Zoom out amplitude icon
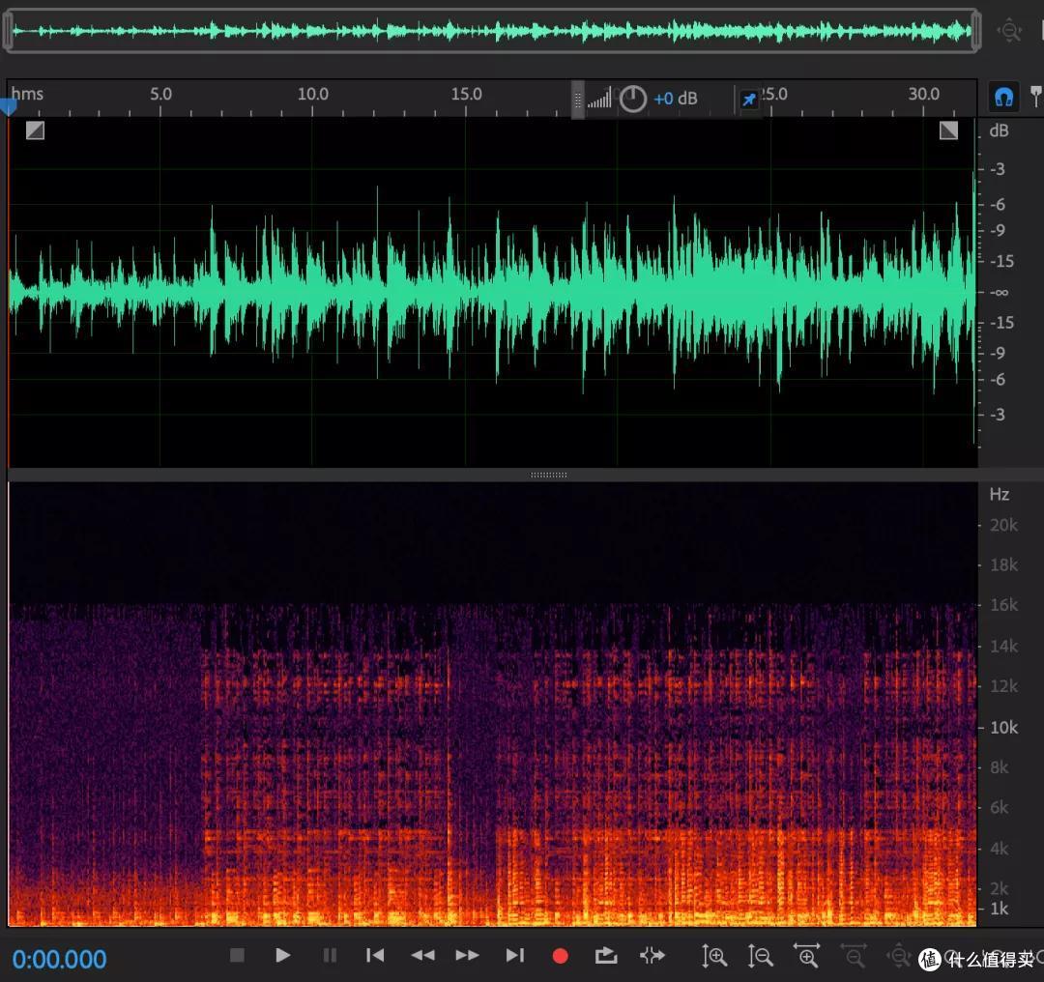Screen dimensions: 1044x982 (x=761, y=956)
